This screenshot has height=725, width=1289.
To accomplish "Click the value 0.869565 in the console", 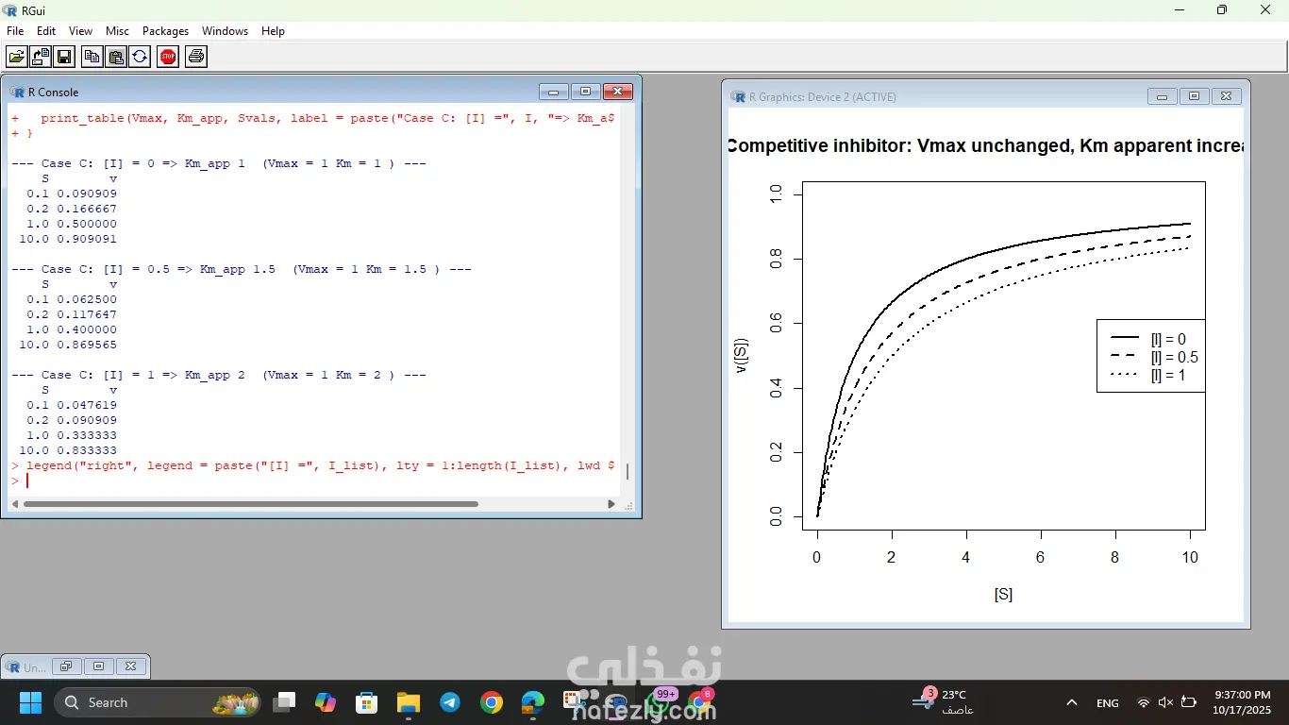I will tap(87, 345).
